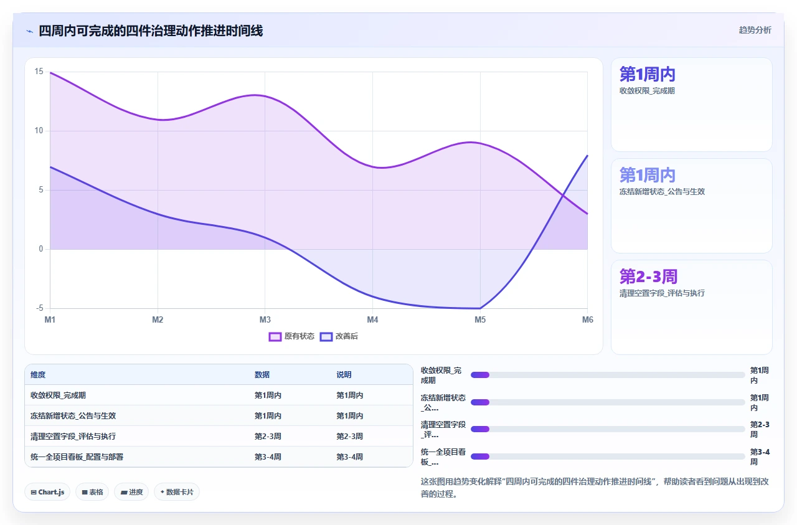Click the Chart.js tag icon
The width and height of the screenshot is (797, 525).
[34, 492]
